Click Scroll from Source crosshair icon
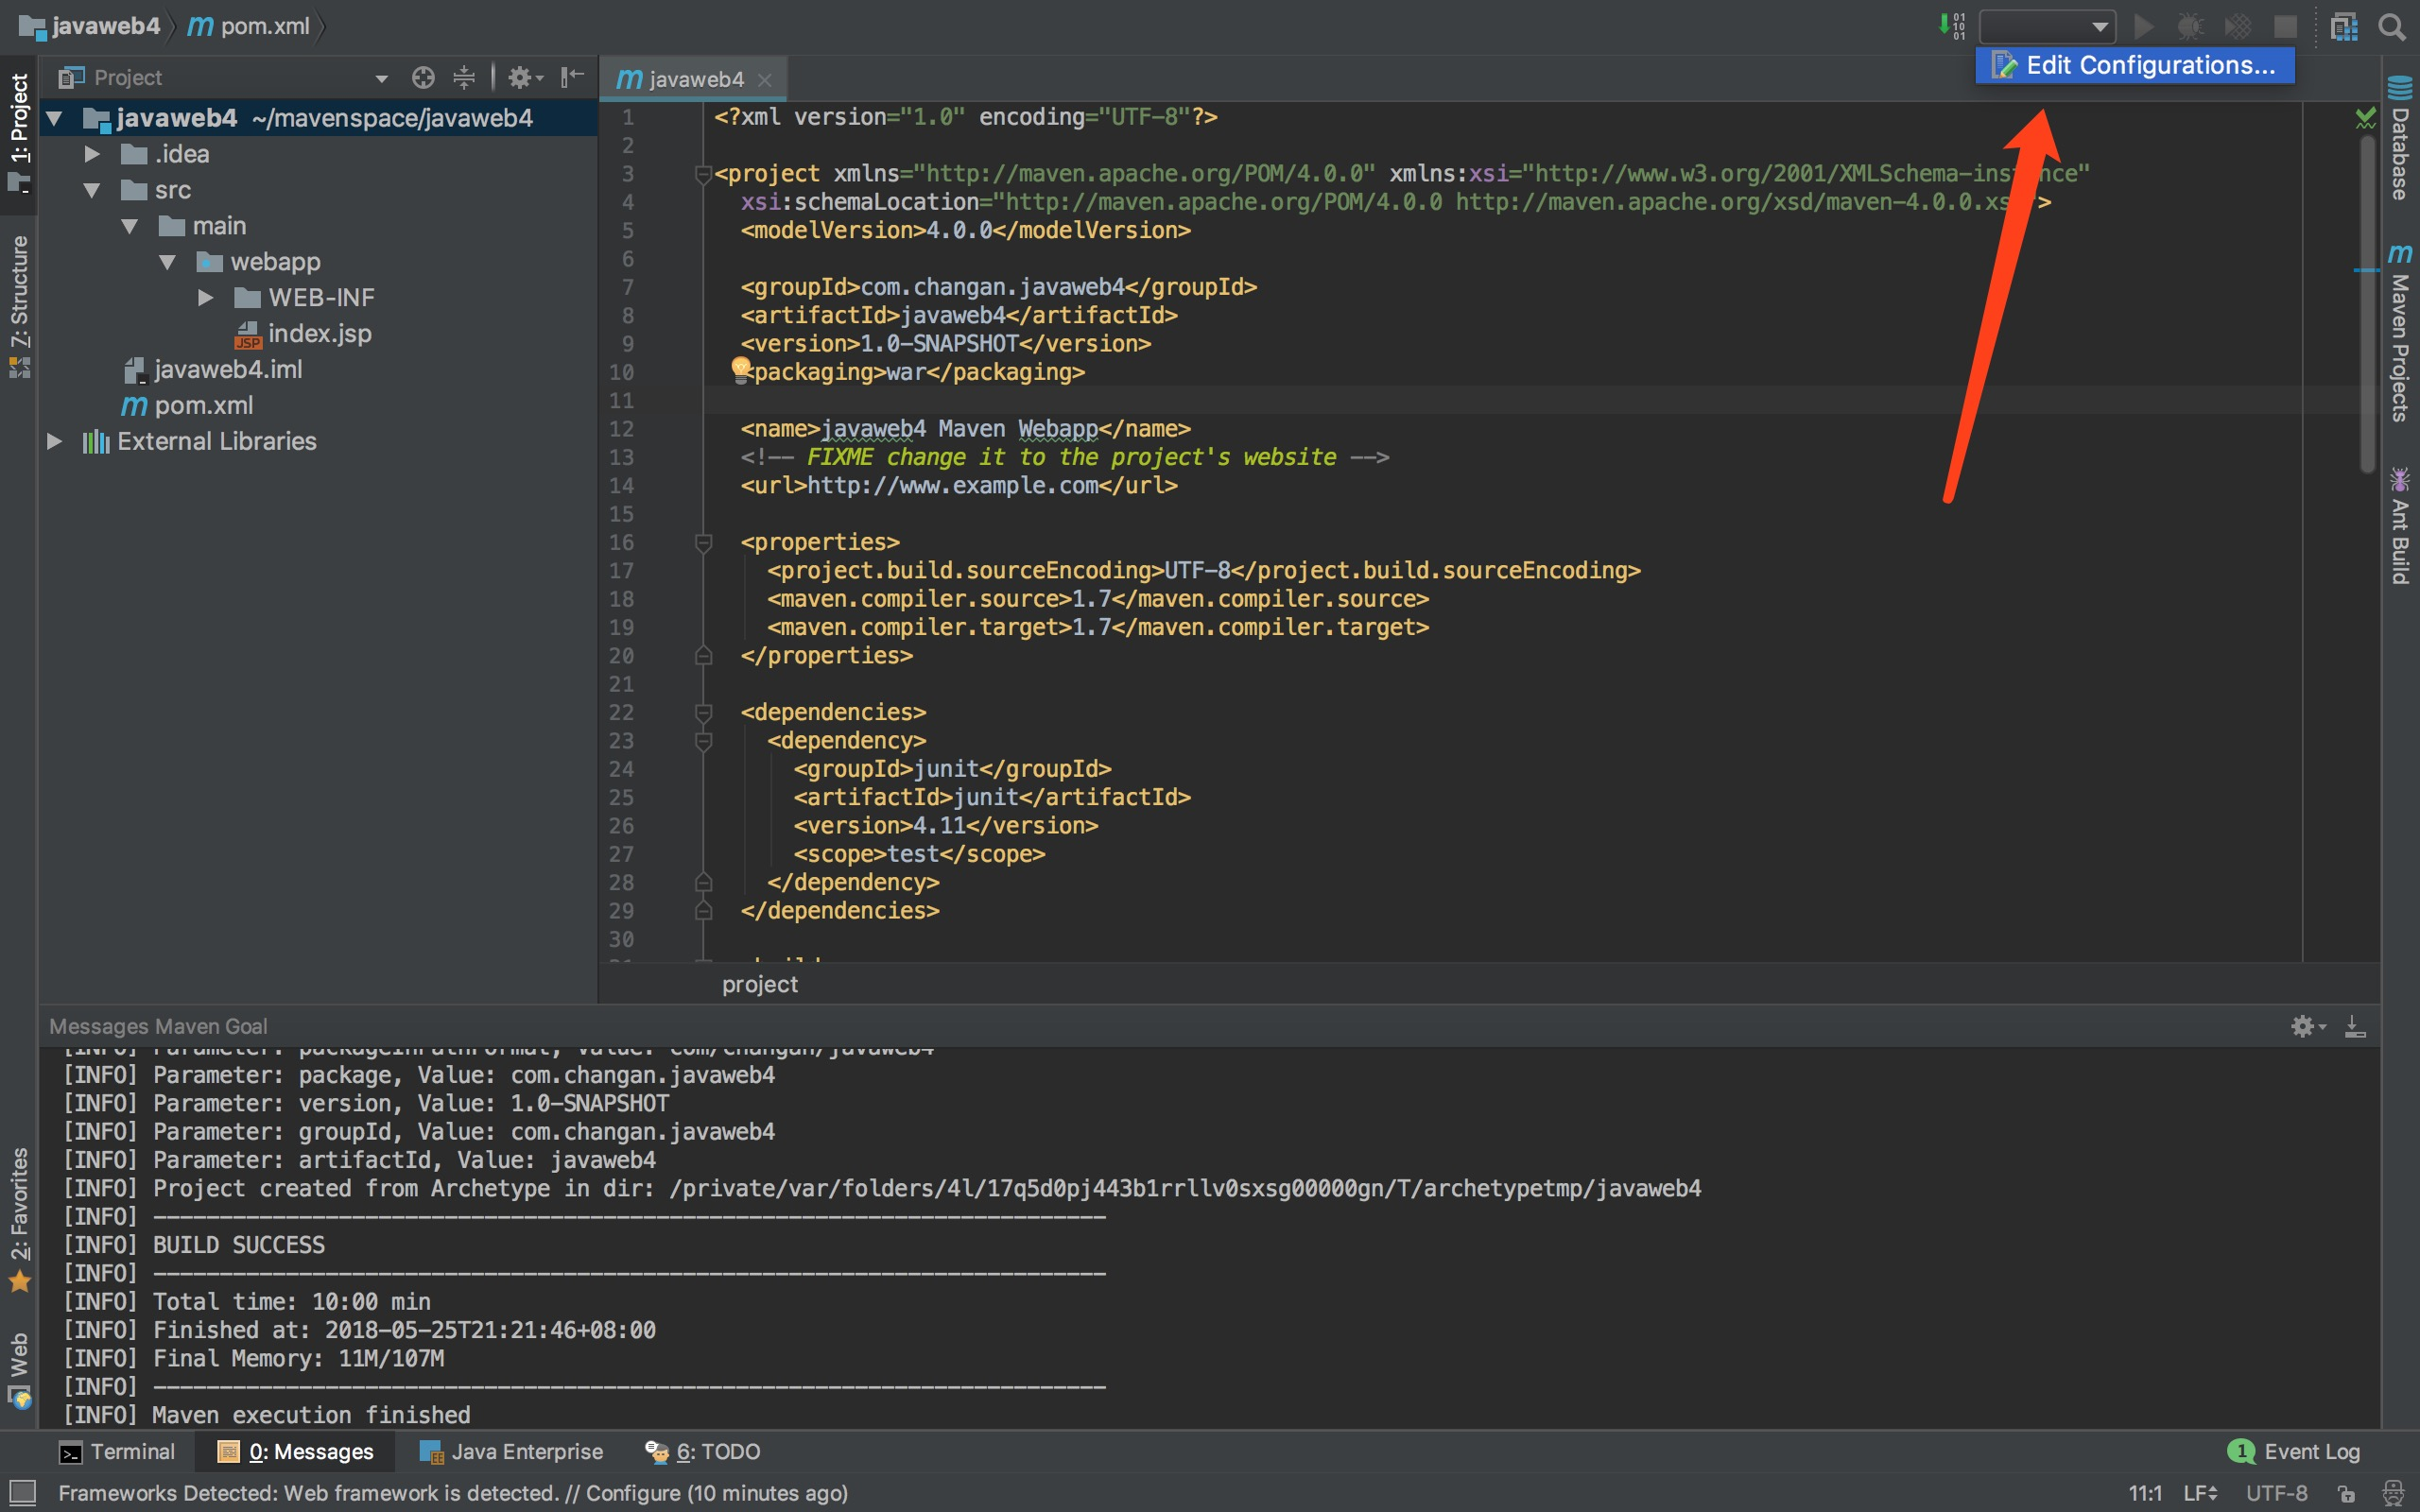 (423, 77)
